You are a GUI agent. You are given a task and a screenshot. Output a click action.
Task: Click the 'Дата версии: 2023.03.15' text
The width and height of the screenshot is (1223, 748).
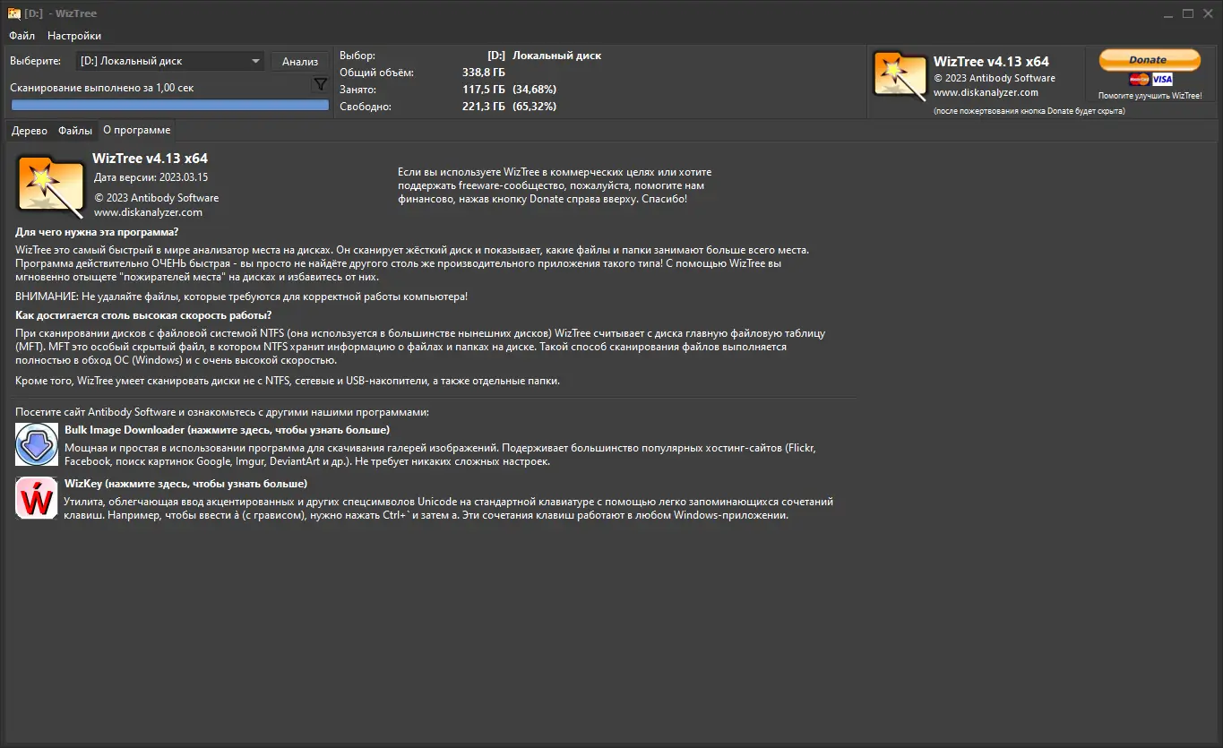(x=151, y=177)
